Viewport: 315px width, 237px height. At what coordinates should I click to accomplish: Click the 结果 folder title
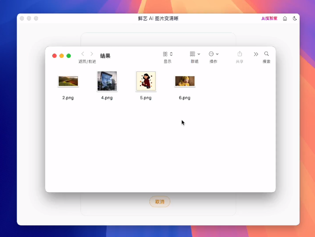pos(105,56)
